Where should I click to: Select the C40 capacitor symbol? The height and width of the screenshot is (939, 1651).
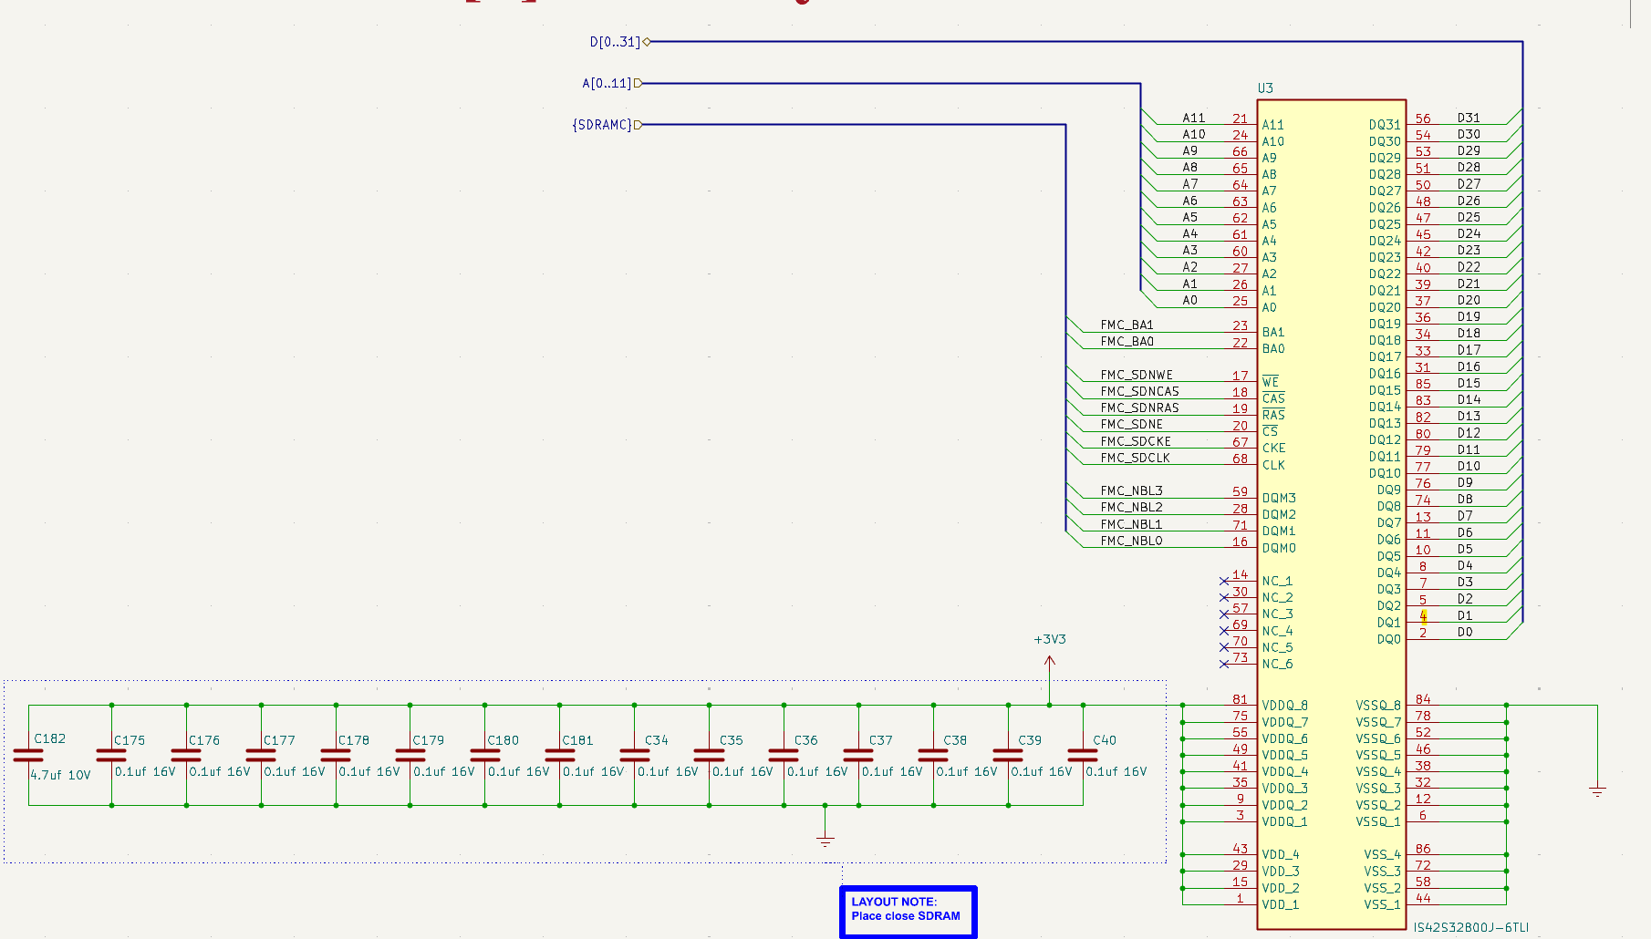click(x=1081, y=753)
